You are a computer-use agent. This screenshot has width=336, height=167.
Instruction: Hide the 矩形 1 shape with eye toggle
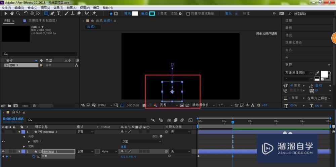click(3, 142)
